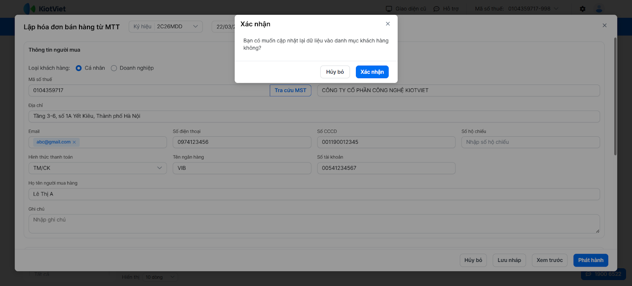Click the Địa chỉ address field
Viewport: 632px width, 286px height.
click(314, 116)
